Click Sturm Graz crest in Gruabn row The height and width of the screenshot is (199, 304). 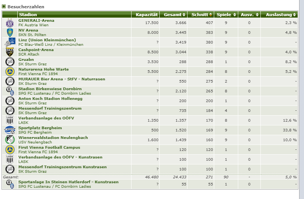[x=10, y=62]
